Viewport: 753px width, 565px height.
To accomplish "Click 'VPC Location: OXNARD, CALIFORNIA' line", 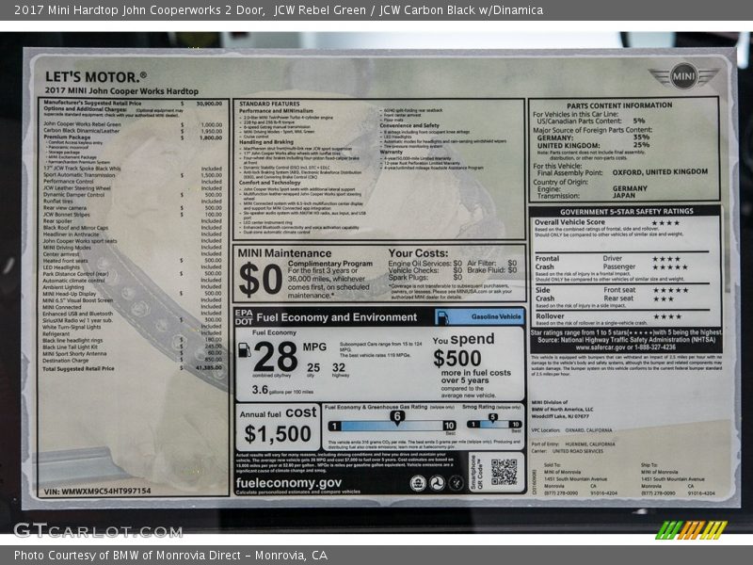I will tap(571, 430).
